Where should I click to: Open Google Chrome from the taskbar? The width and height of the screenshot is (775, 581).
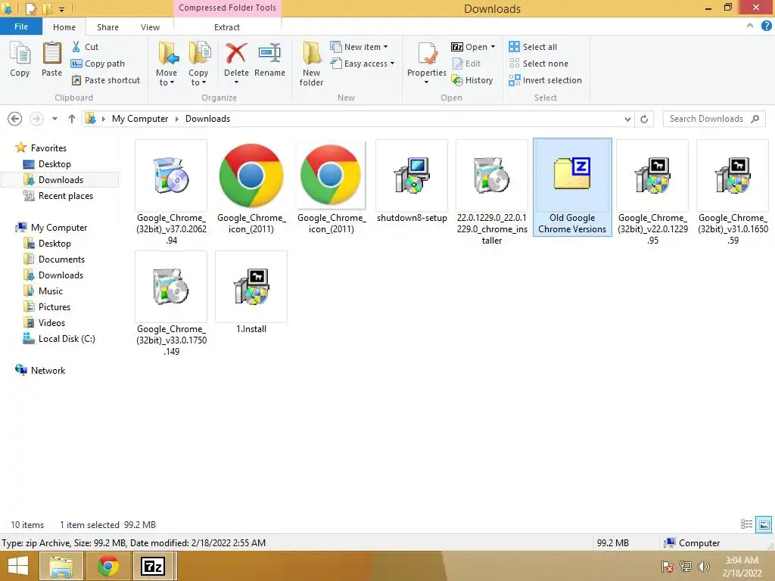pyautogui.click(x=108, y=566)
